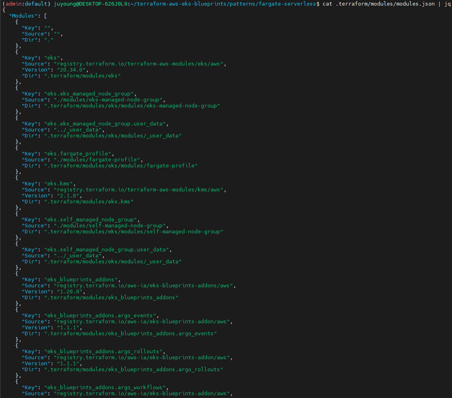Click the '(admin:default)' context prefix
Viewport: 452px width, 398px height.
pyautogui.click(x=26, y=4)
